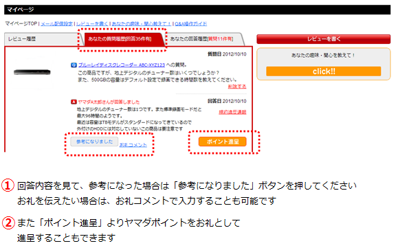Click ヤマダA太郎さんが回答しました answer heading
This screenshot has height=250, width=398.
[x=109, y=102]
